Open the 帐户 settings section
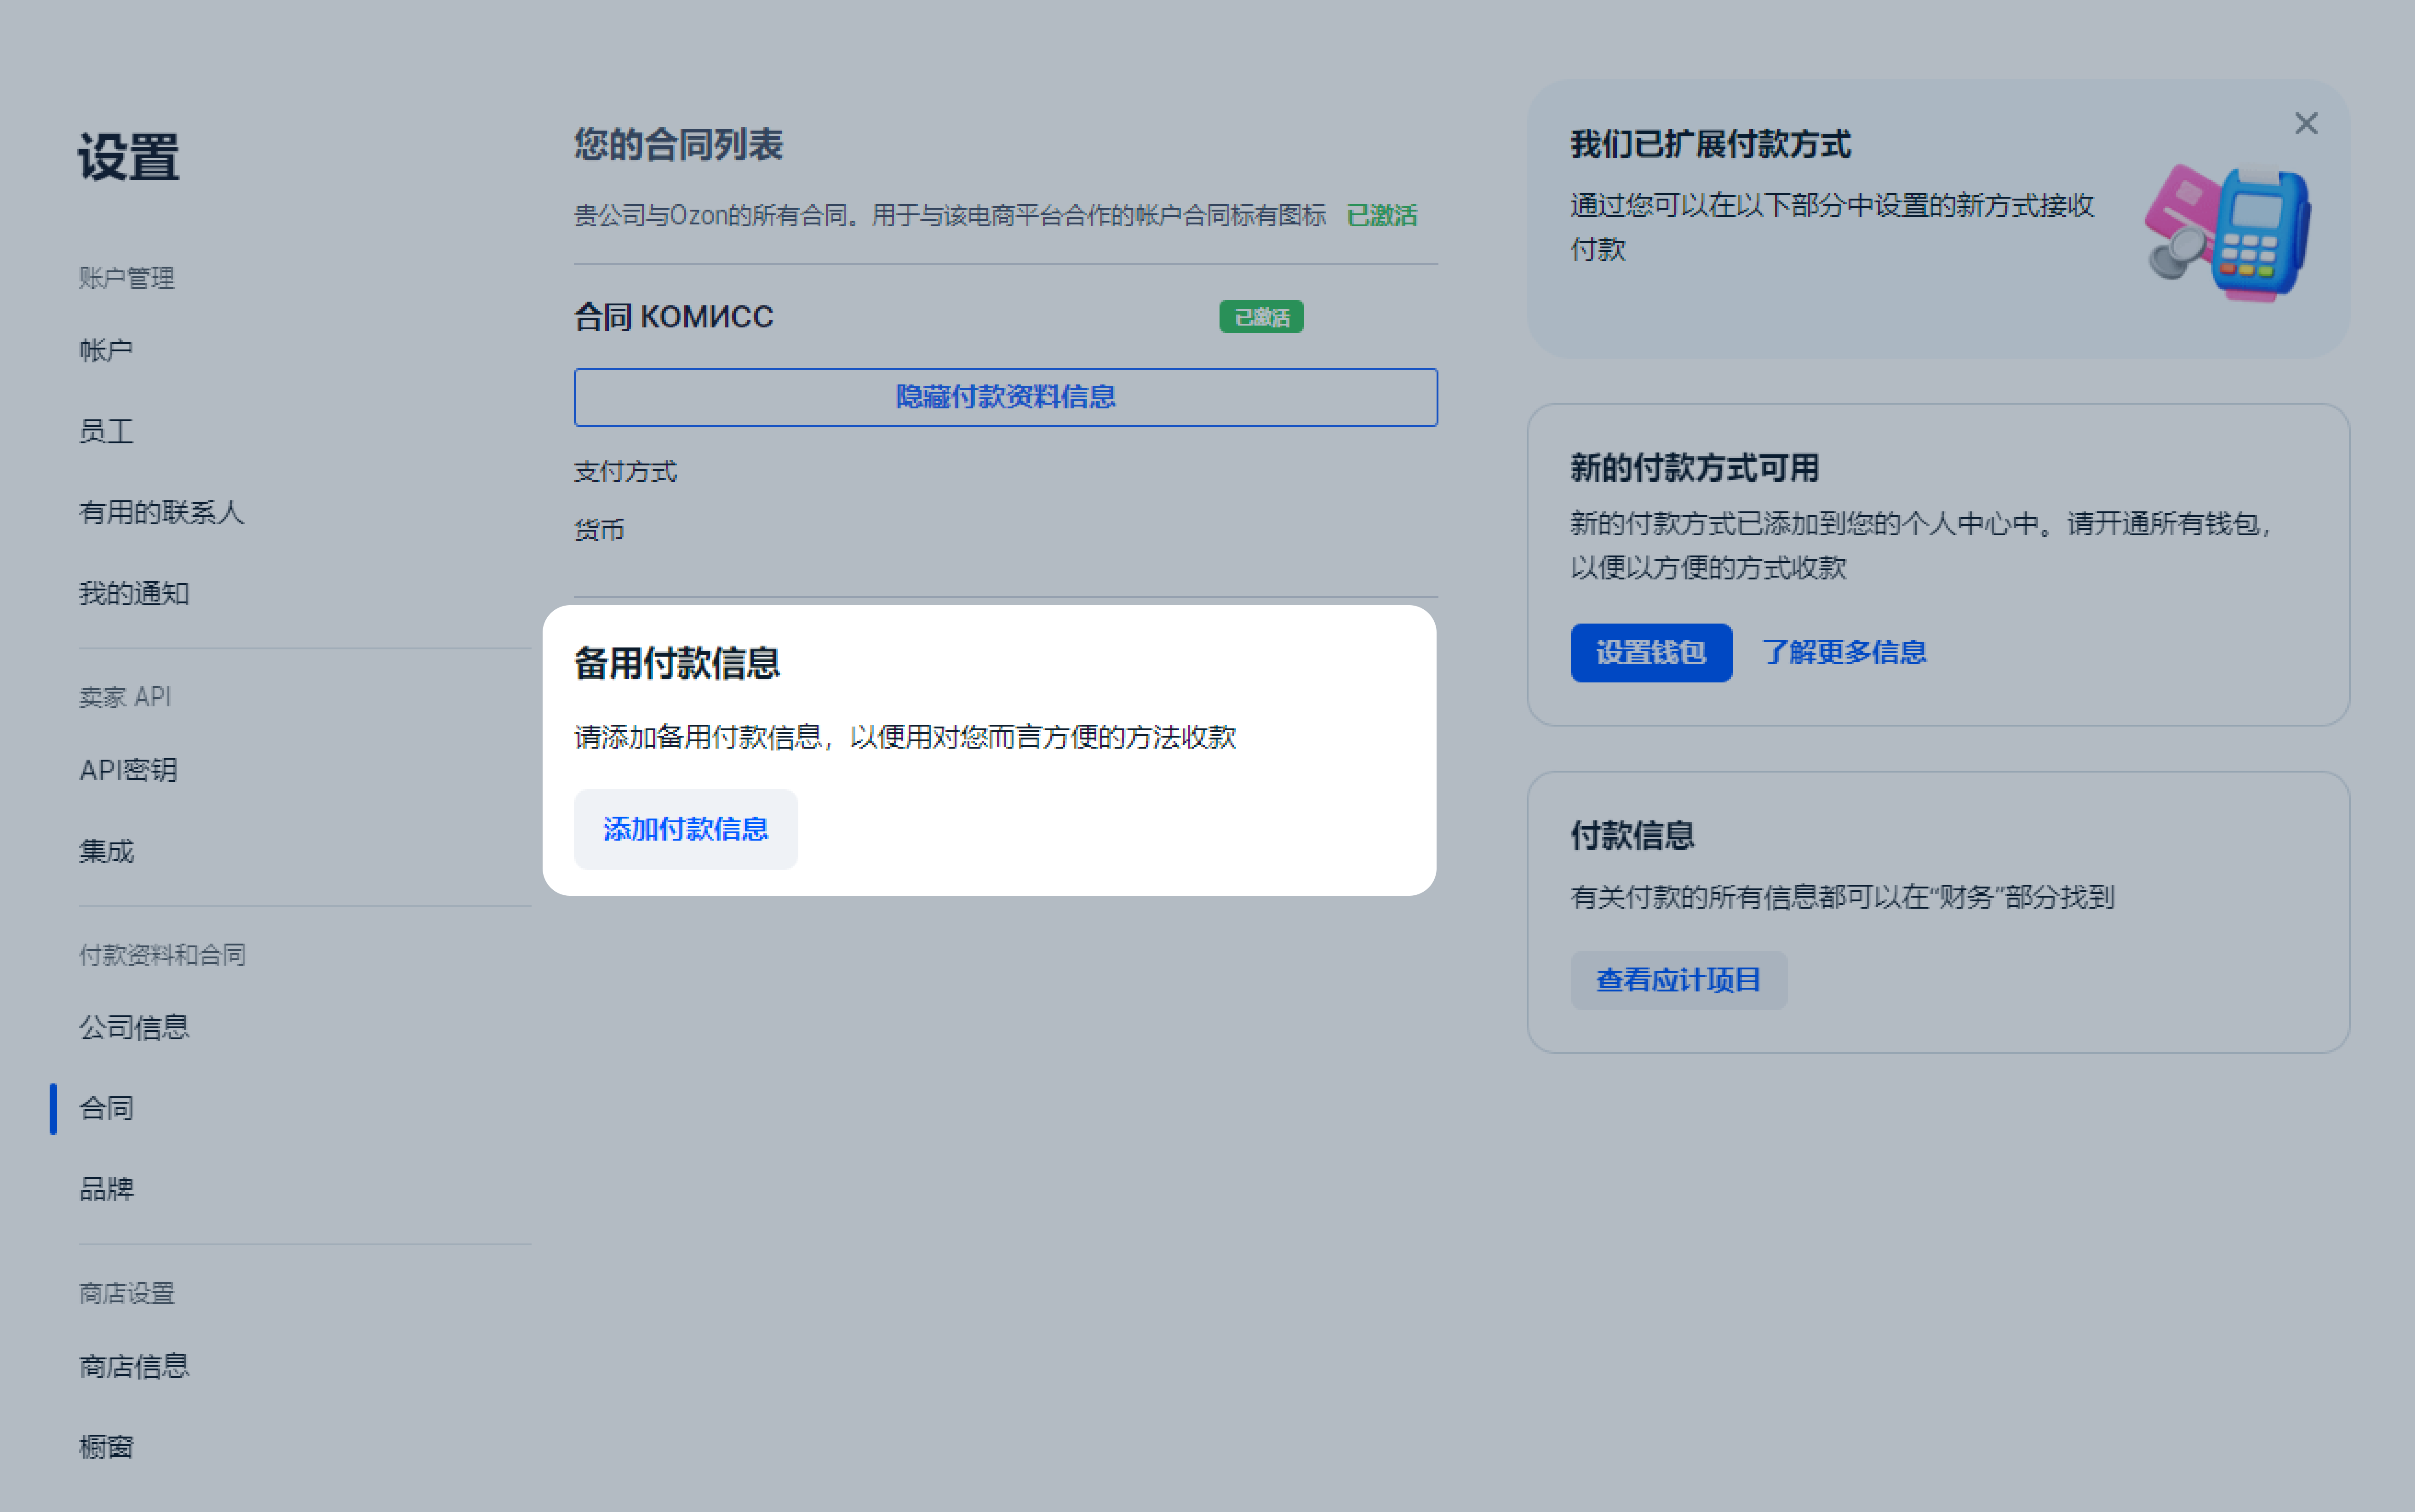The width and height of the screenshot is (2417, 1512). coord(105,349)
